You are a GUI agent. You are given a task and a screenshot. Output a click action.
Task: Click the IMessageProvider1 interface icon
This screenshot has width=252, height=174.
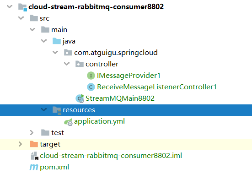[91, 76]
